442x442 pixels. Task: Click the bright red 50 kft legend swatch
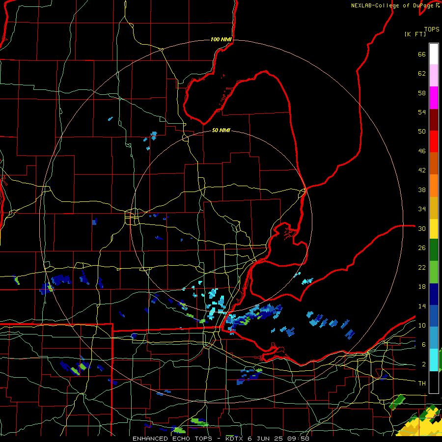point(434,142)
